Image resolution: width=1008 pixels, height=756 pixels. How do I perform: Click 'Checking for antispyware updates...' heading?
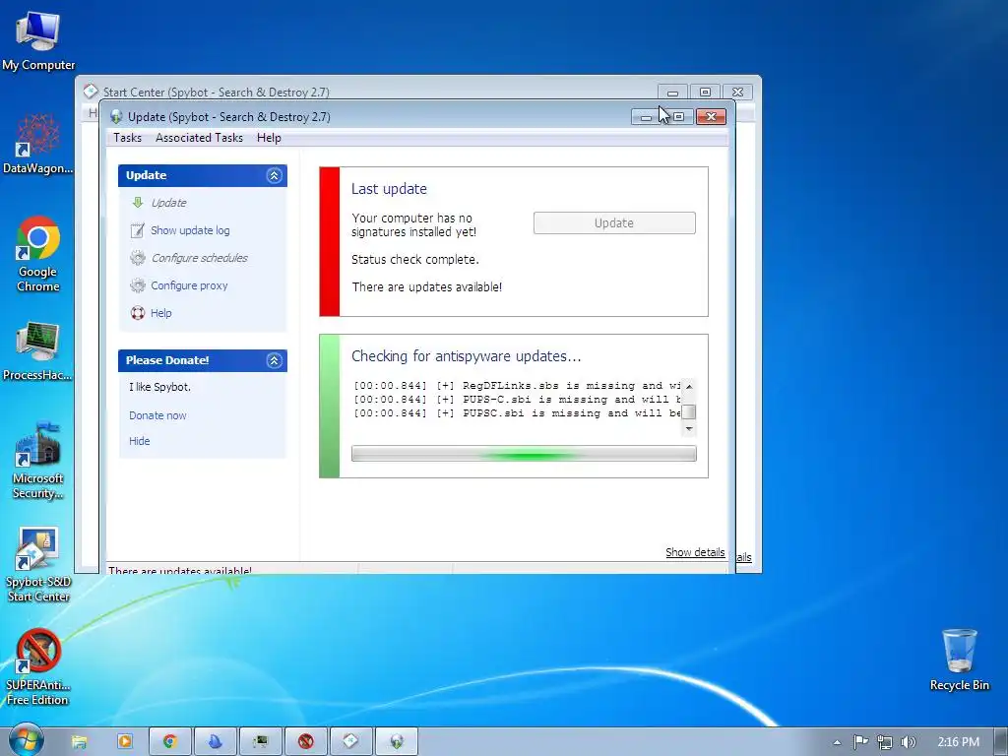(x=466, y=356)
